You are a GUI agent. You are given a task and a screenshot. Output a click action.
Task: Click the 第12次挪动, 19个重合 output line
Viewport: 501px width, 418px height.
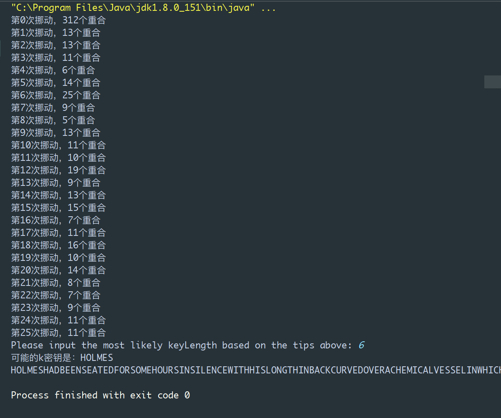(x=58, y=170)
